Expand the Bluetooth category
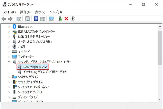The height and width of the screenshot is (109, 163). 9,27
